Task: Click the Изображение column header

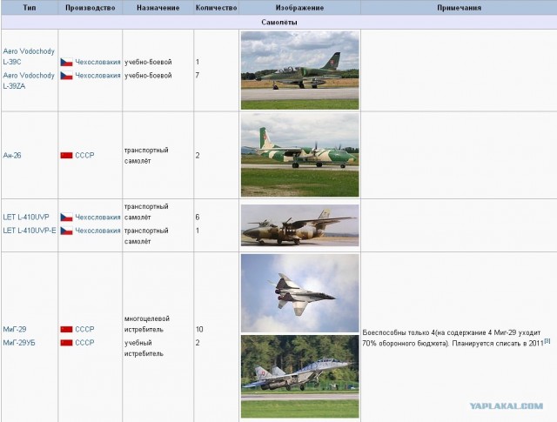Action: (299, 8)
